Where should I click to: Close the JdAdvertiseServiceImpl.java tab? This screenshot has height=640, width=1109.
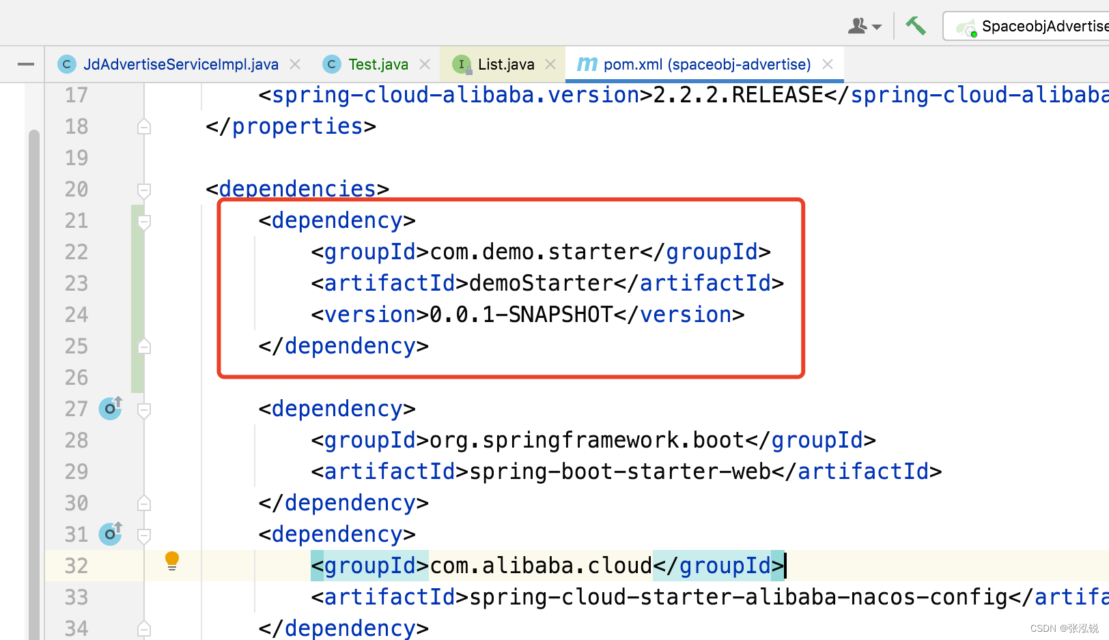[x=295, y=64]
